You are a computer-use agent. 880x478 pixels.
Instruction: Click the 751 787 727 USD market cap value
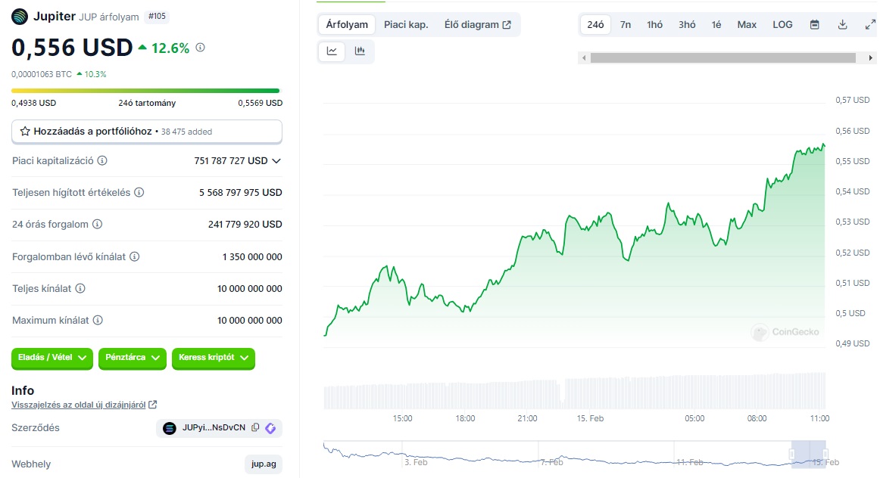pyautogui.click(x=231, y=161)
